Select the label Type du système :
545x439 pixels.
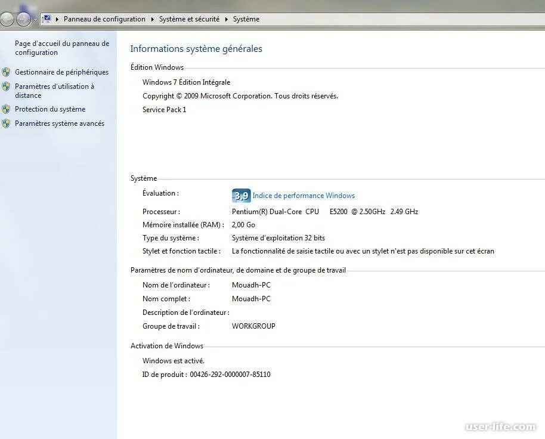171,238
